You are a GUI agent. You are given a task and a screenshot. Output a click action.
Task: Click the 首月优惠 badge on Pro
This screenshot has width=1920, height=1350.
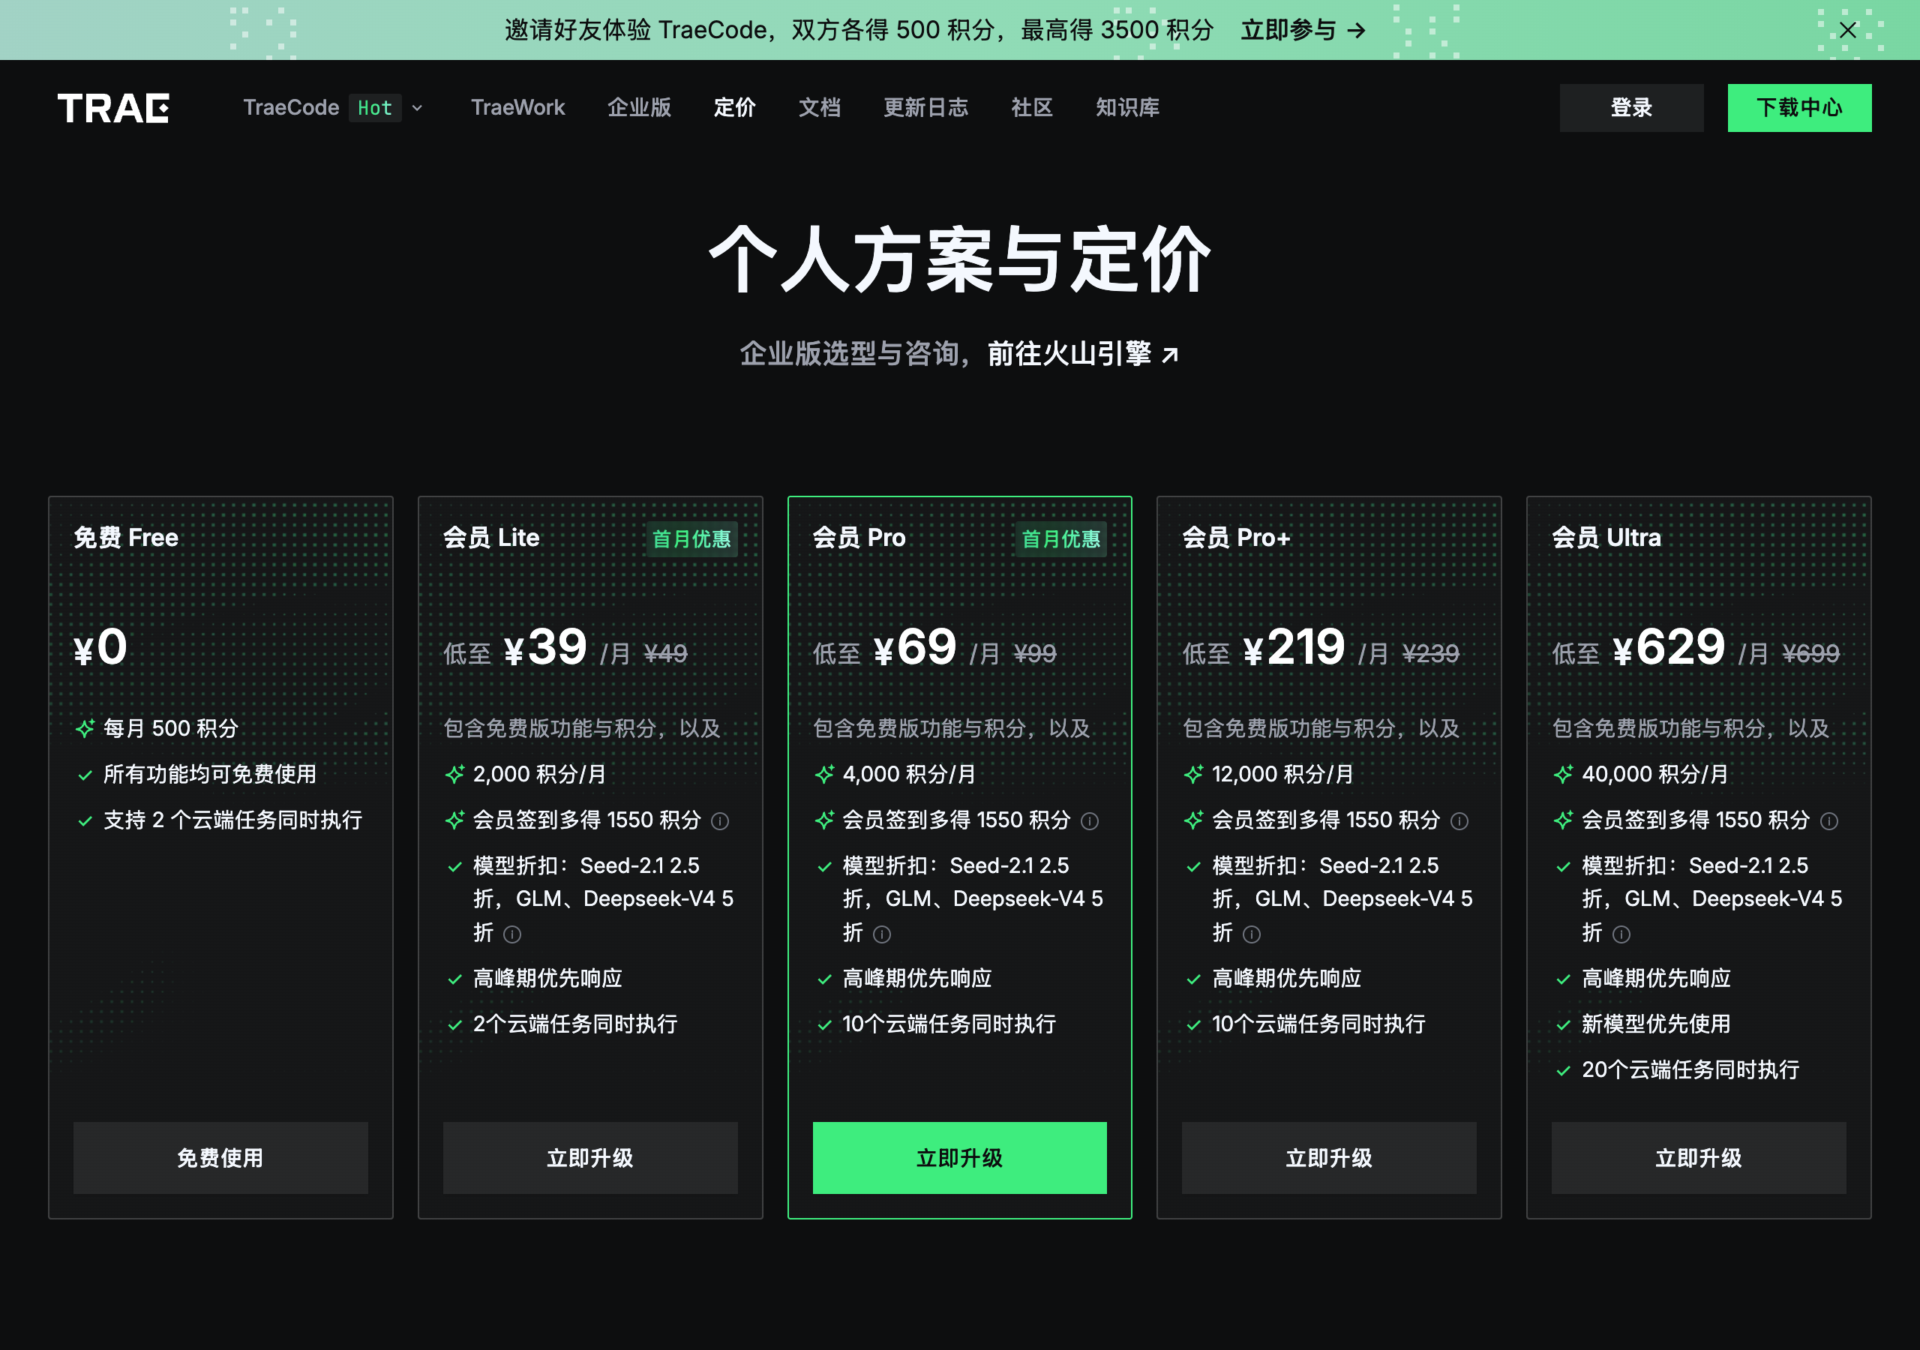(1060, 538)
